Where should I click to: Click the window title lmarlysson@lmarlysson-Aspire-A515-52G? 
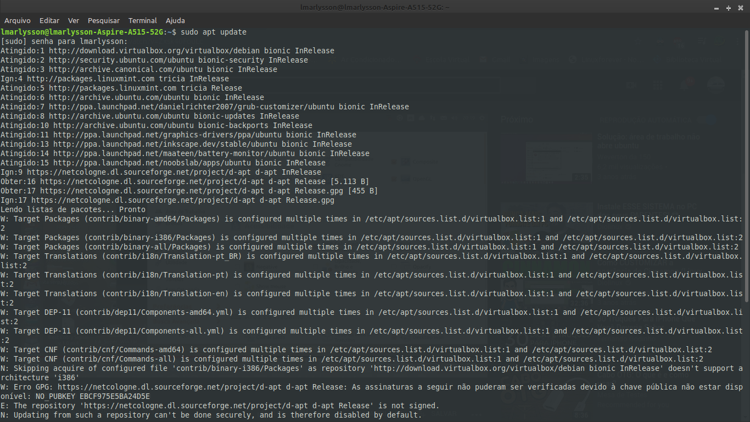click(x=375, y=8)
